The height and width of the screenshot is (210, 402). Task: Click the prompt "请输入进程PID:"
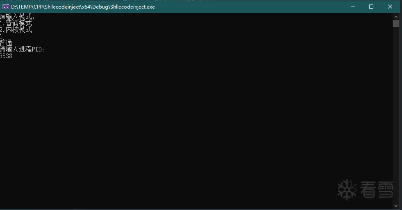(x=22, y=49)
